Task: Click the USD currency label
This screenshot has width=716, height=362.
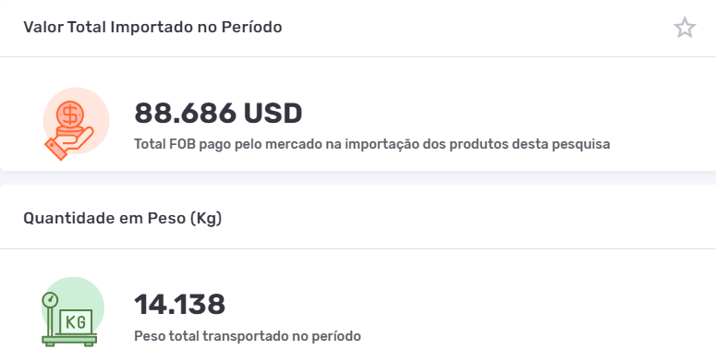Action: click(x=273, y=113)
